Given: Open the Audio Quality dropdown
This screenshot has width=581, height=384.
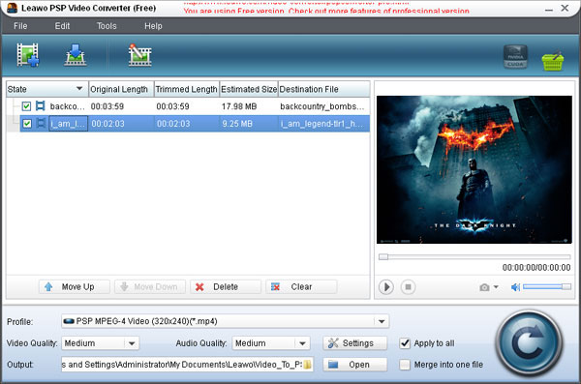Looking at the screenshot, I should [302, 343].
